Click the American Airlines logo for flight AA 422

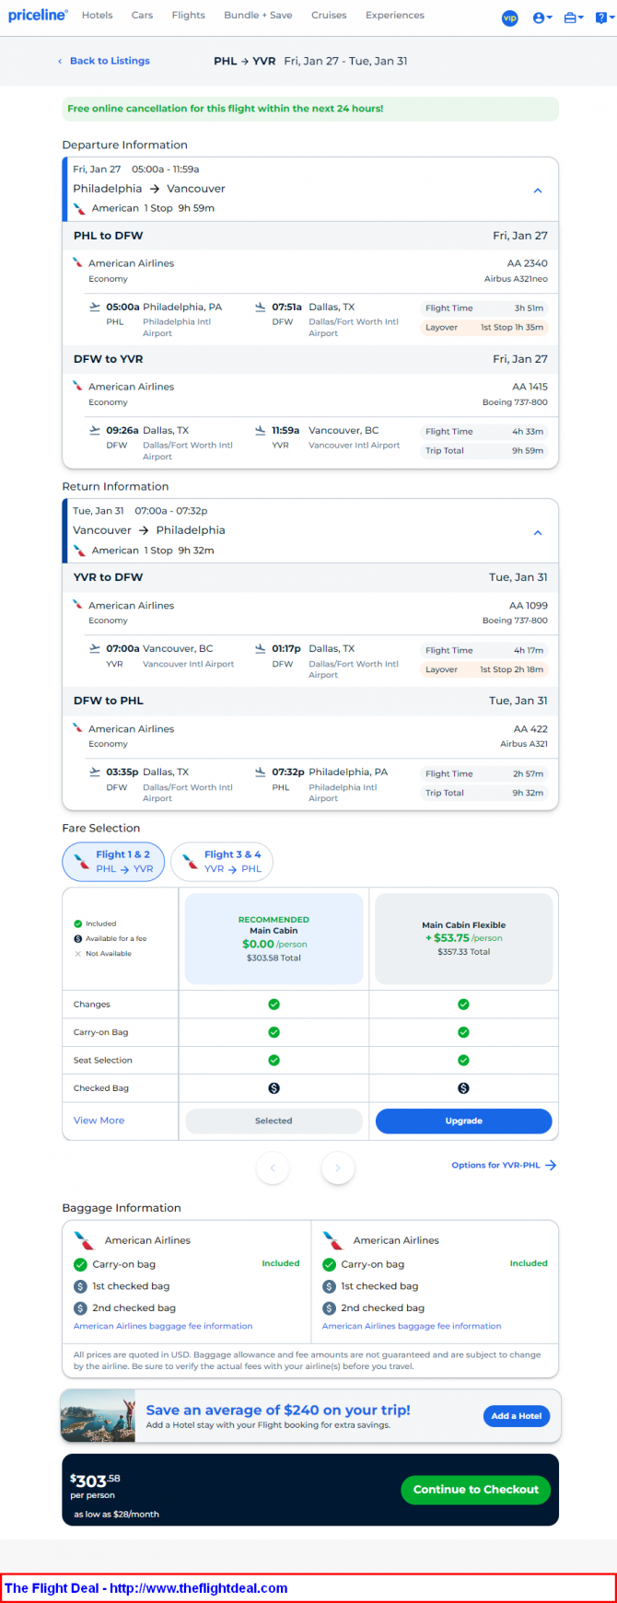point(78,728)
